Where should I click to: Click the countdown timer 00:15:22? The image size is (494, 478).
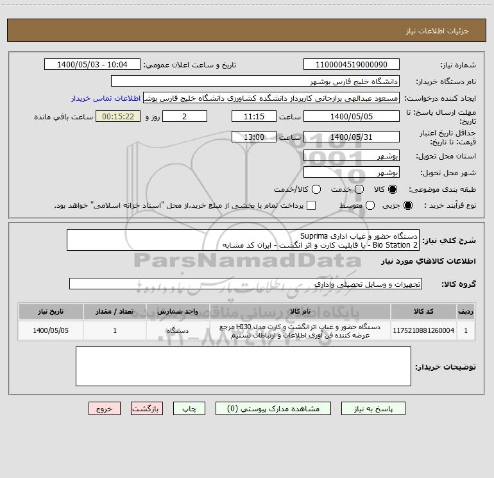[118, 116]
